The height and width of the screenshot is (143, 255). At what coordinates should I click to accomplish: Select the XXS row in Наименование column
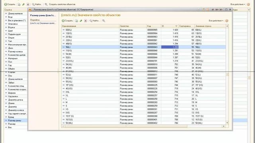(x=90, y=113)
